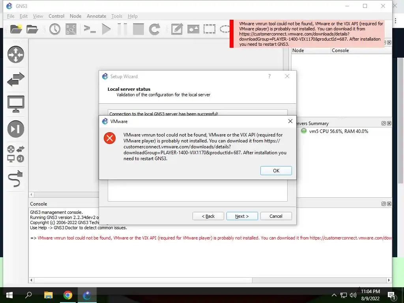404x303 pixels.
Task: Show hidden system tray icons
Action: [x=334, y=295]
